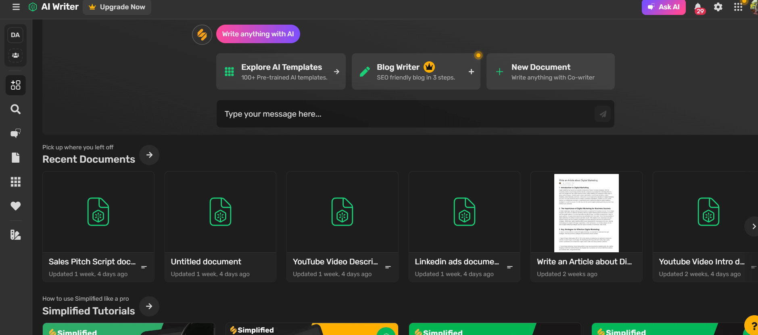
Task: Open Blog Writer card
Action: (x=416, y=71)
